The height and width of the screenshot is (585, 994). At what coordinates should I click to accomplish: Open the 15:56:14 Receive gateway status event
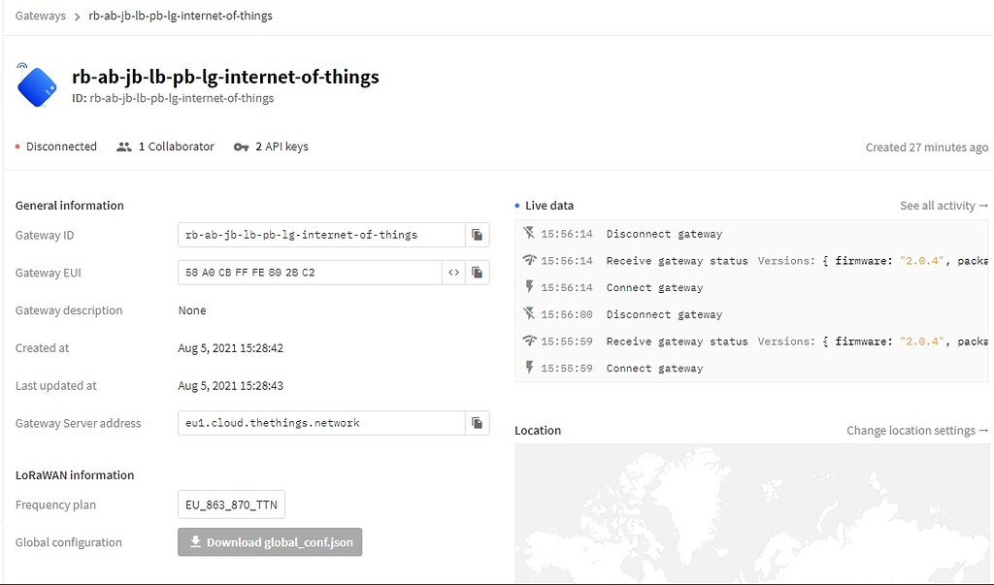677,261
